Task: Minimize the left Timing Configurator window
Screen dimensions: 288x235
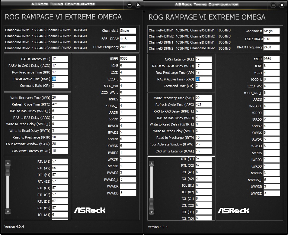Action: click(130, 5)
